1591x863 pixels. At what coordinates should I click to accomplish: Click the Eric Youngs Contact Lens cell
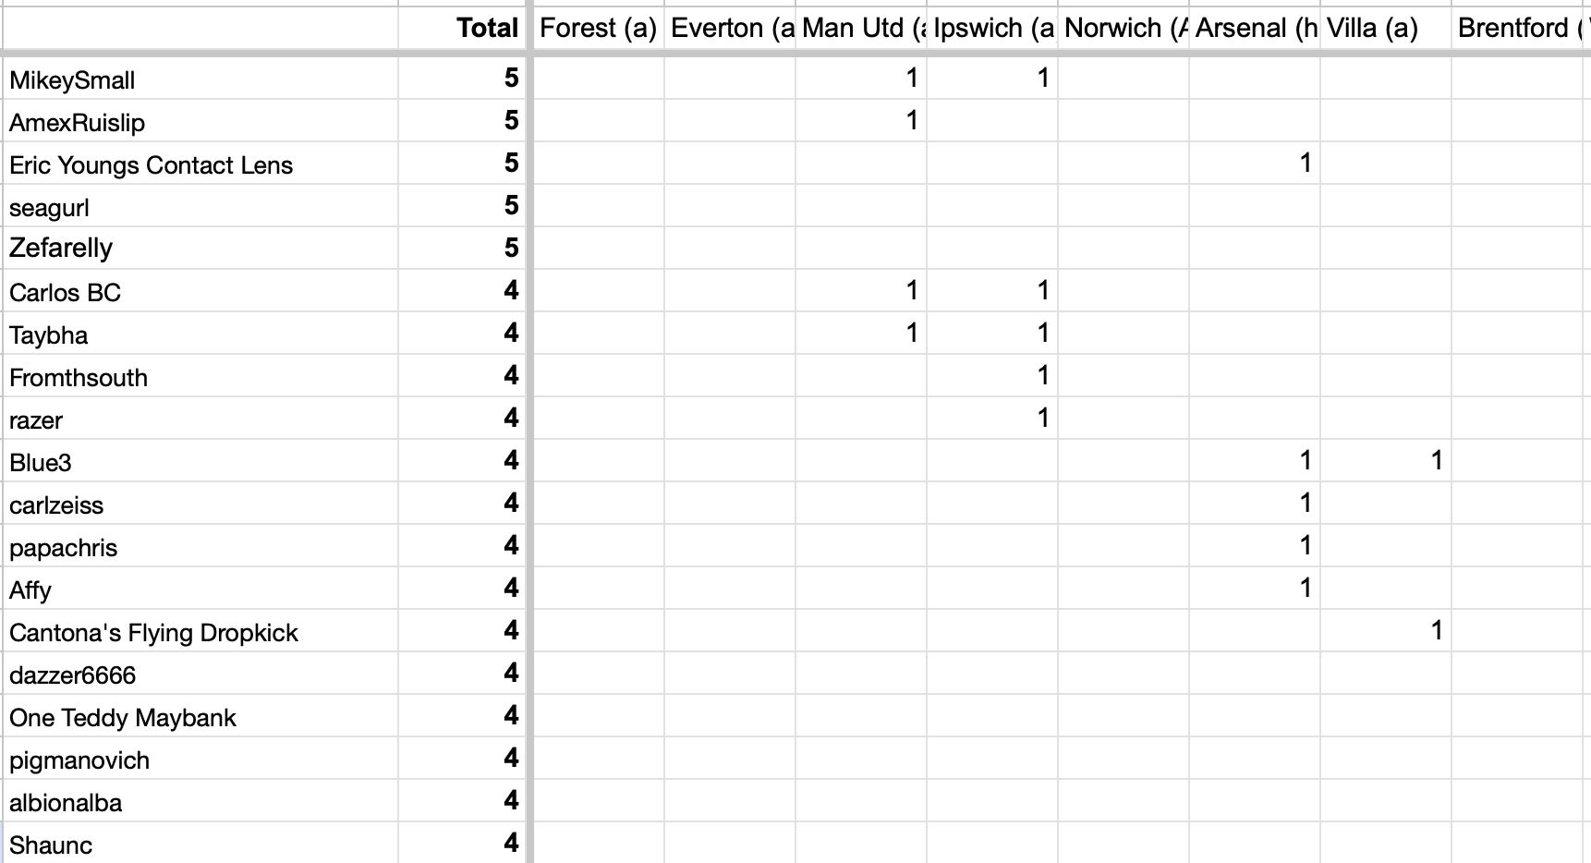click(x=200, y=164)
